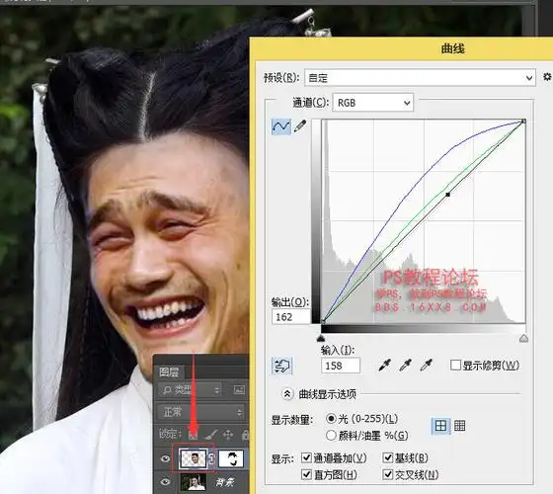Image resolution: width=553 pixels, height=494 pixels.
Task: Switch to the detailed 10x10 grid
Action: pos(459,426)
